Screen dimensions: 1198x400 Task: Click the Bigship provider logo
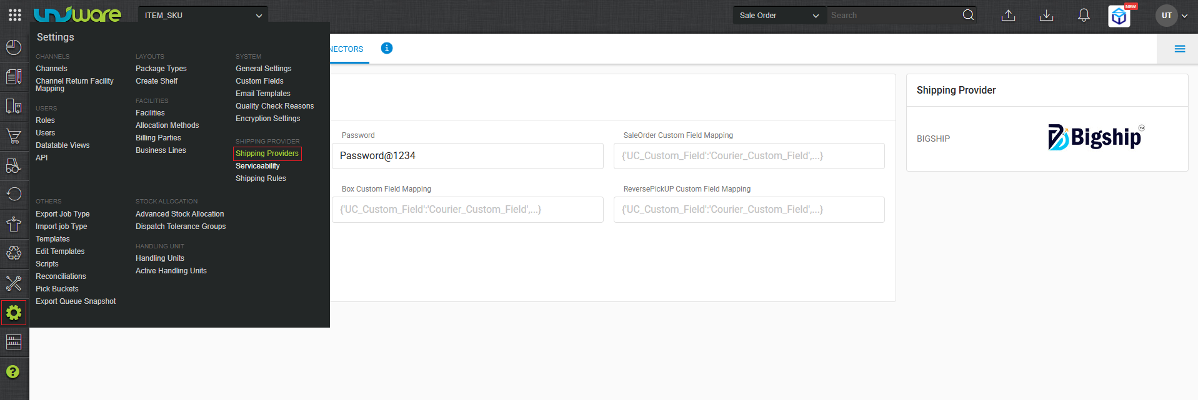pyautogui.click(x=1096, y=137)
